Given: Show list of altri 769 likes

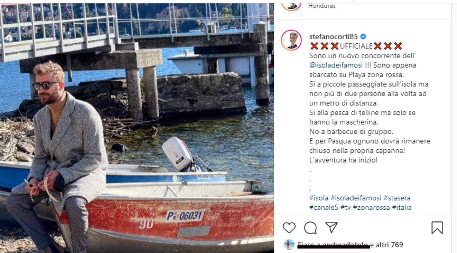Looking at the screenshot, I should click(389, 245).
